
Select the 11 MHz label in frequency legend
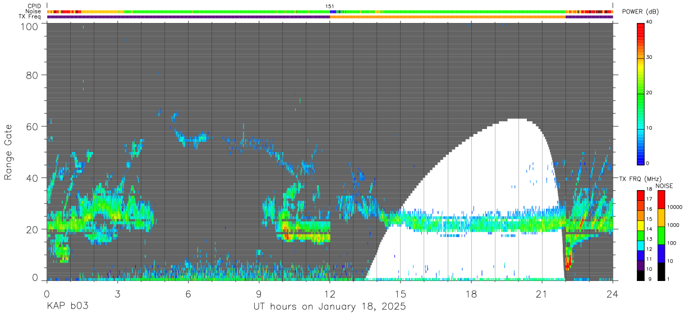(x=649, y=259)
